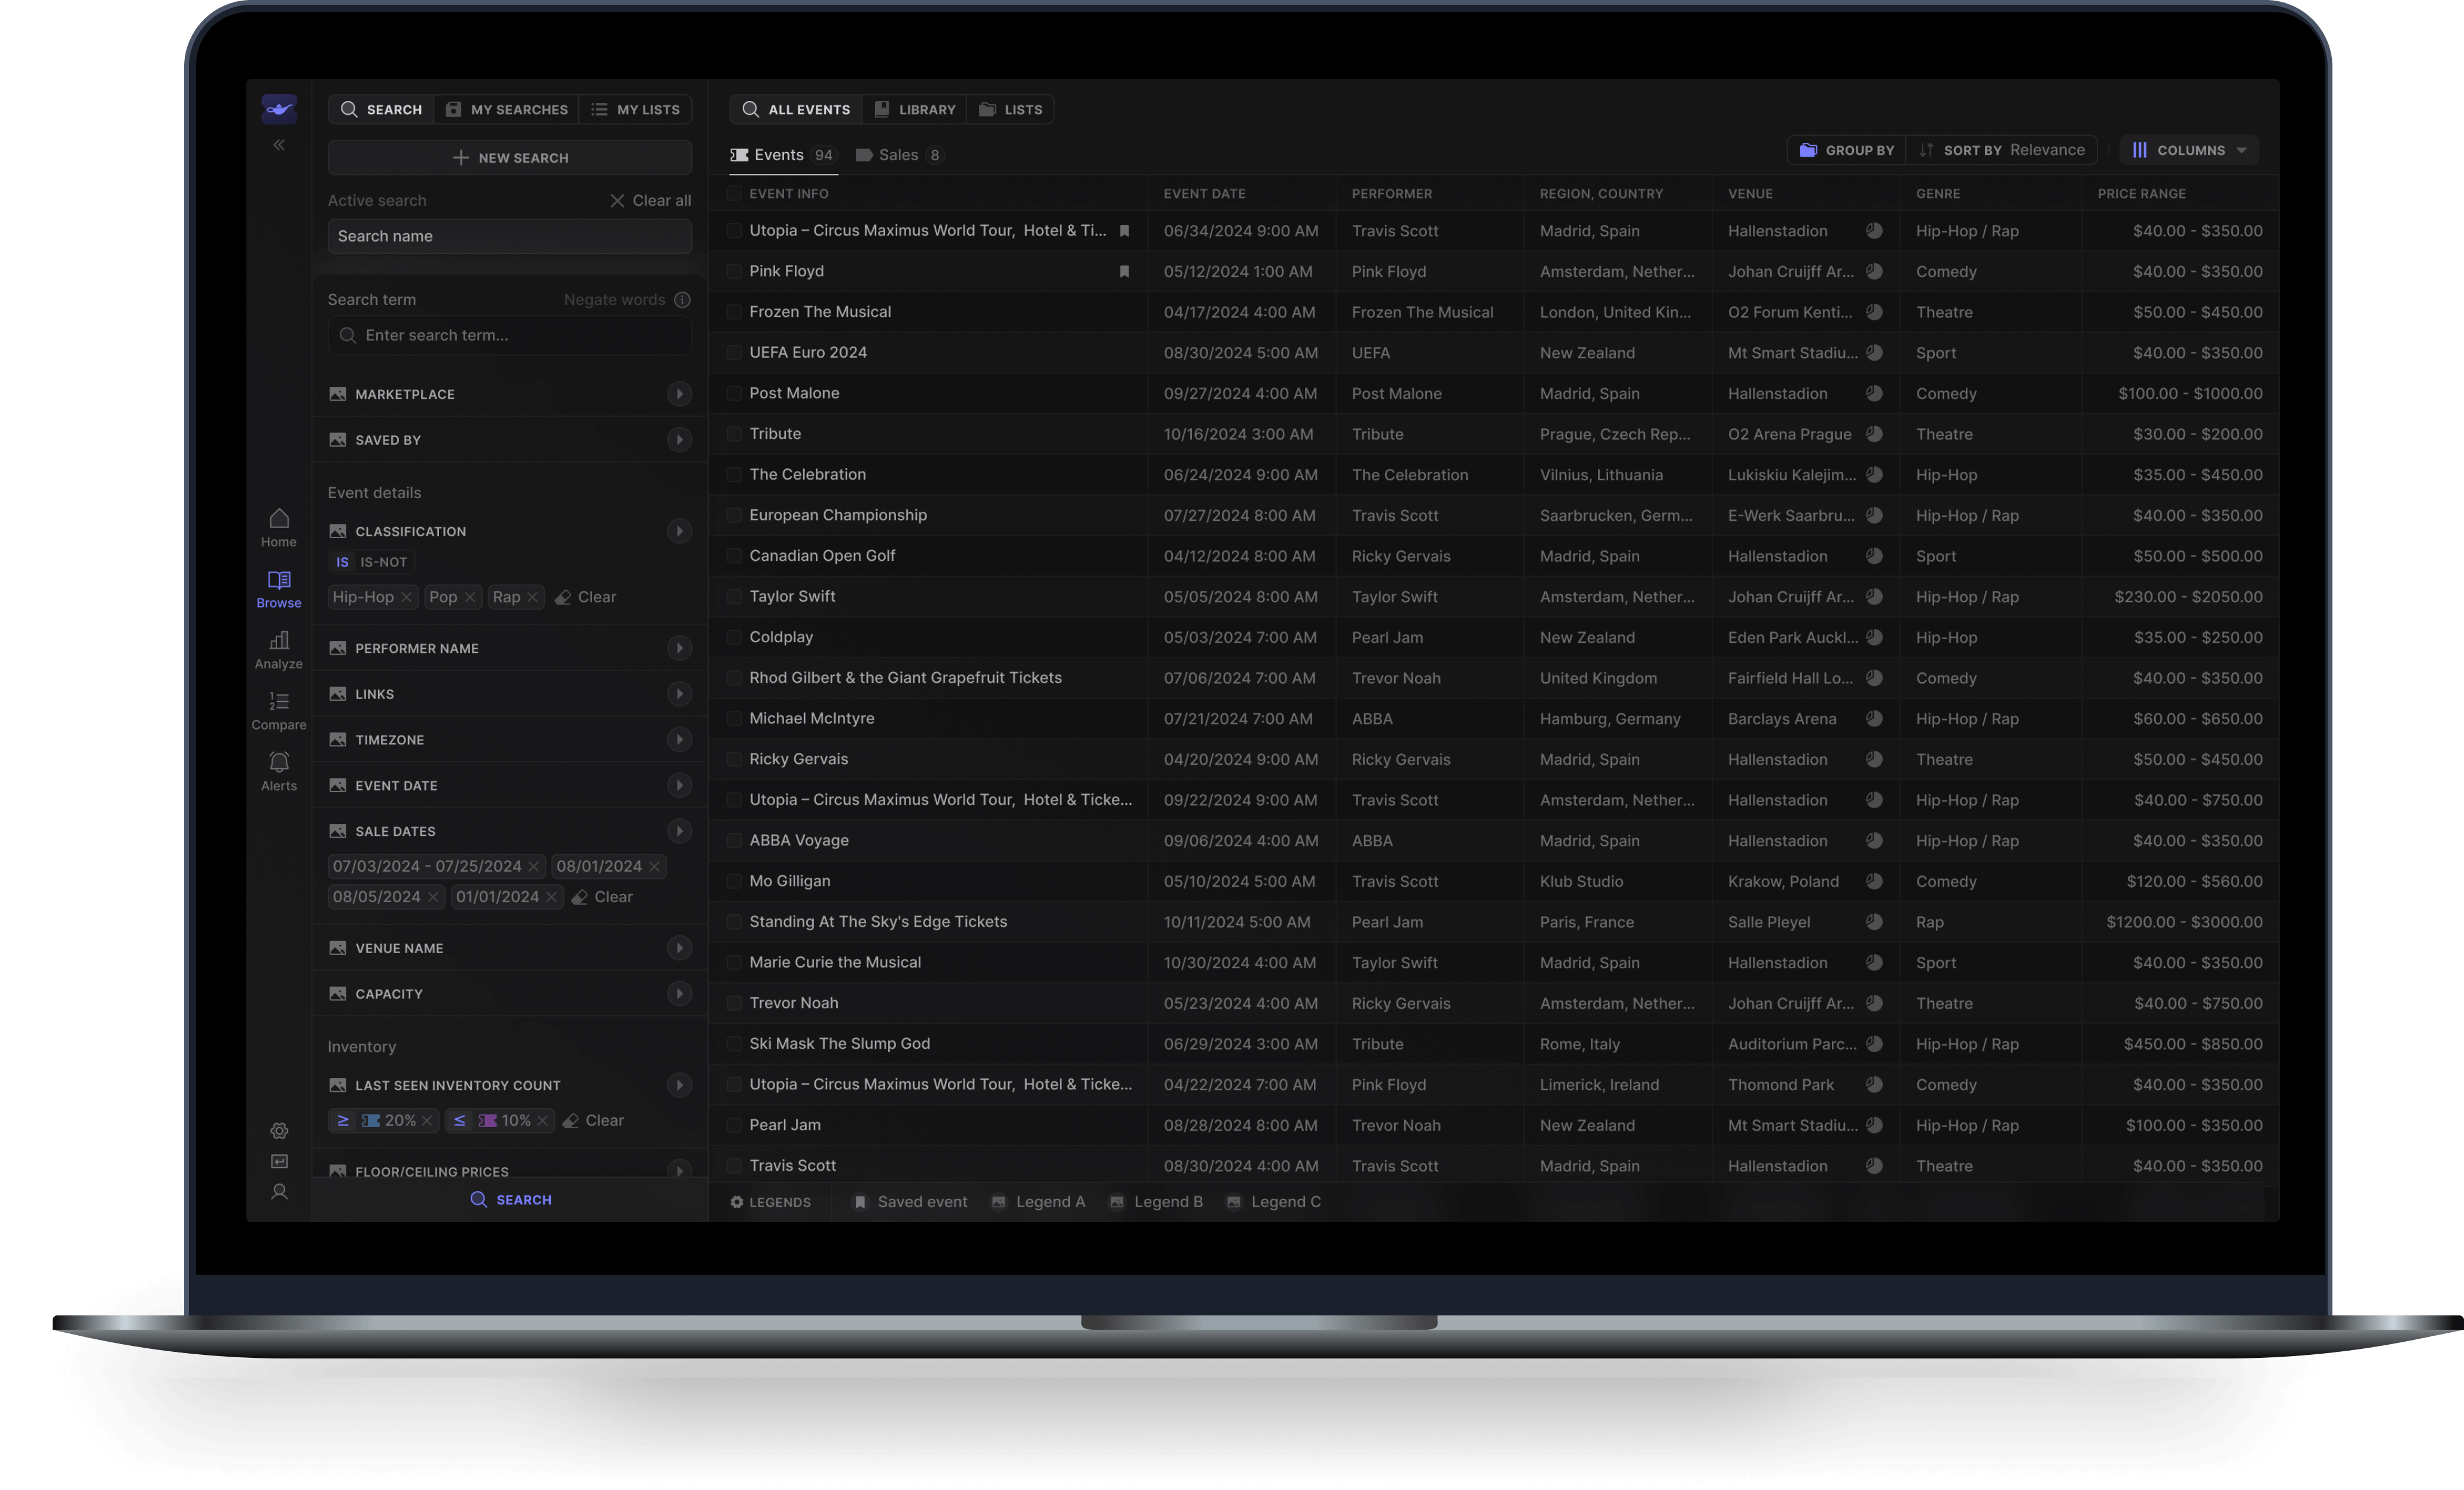Check the Mo Gilligan row checkbox
The width and height of the screenshot is (2464, 1490).
coord(734,881)
